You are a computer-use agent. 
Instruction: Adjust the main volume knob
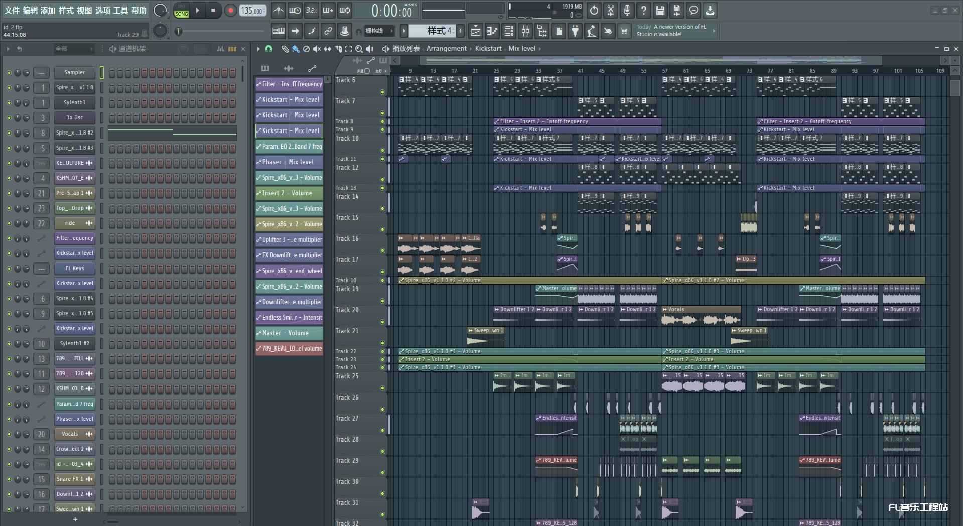click(x=160, y=10)
